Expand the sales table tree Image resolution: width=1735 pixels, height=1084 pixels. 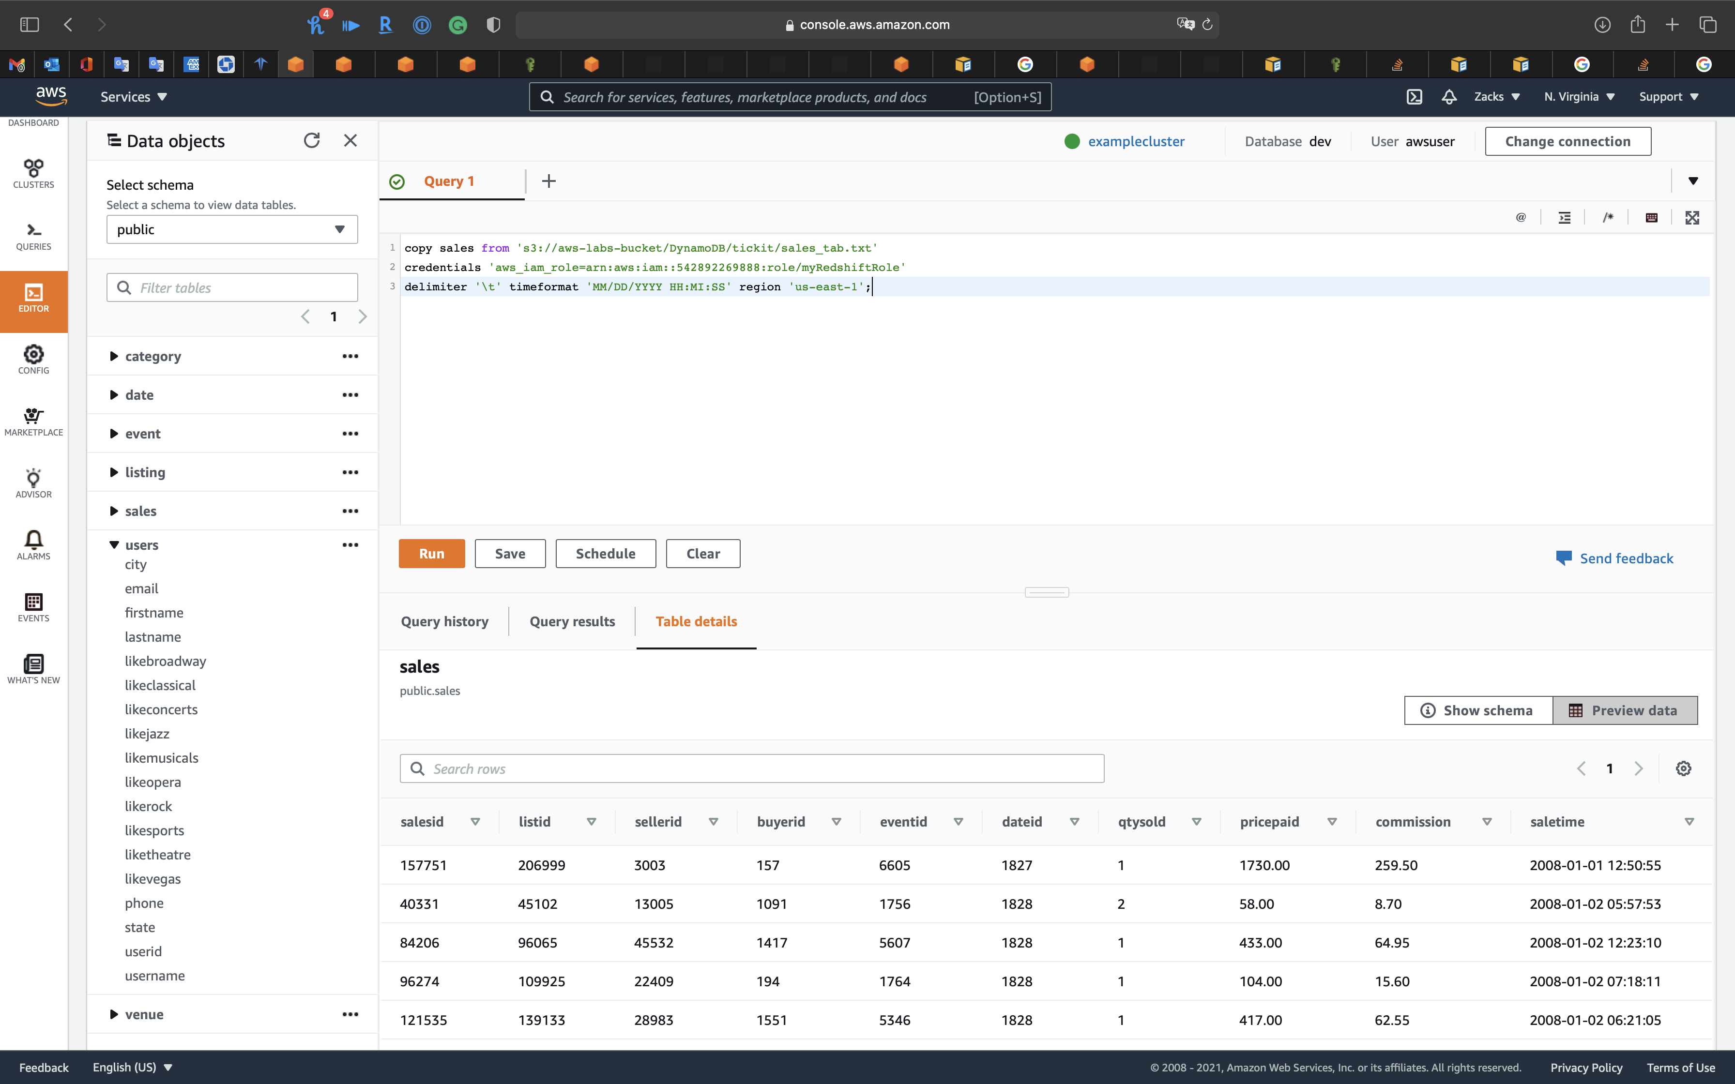point(114,511)
